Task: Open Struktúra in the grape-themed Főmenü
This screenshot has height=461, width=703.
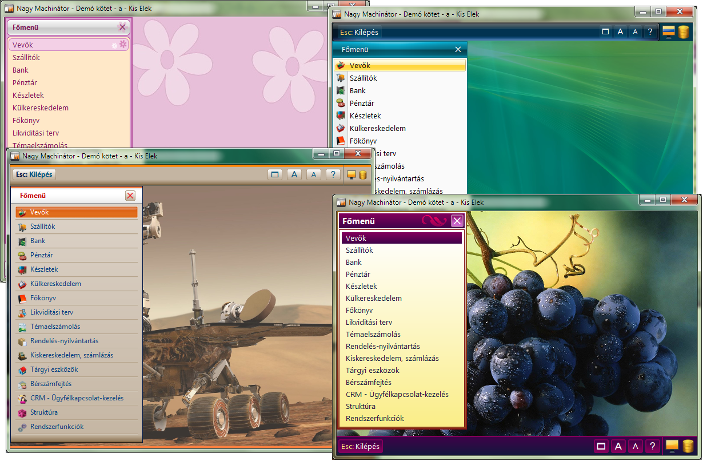Action: [361, 407]
